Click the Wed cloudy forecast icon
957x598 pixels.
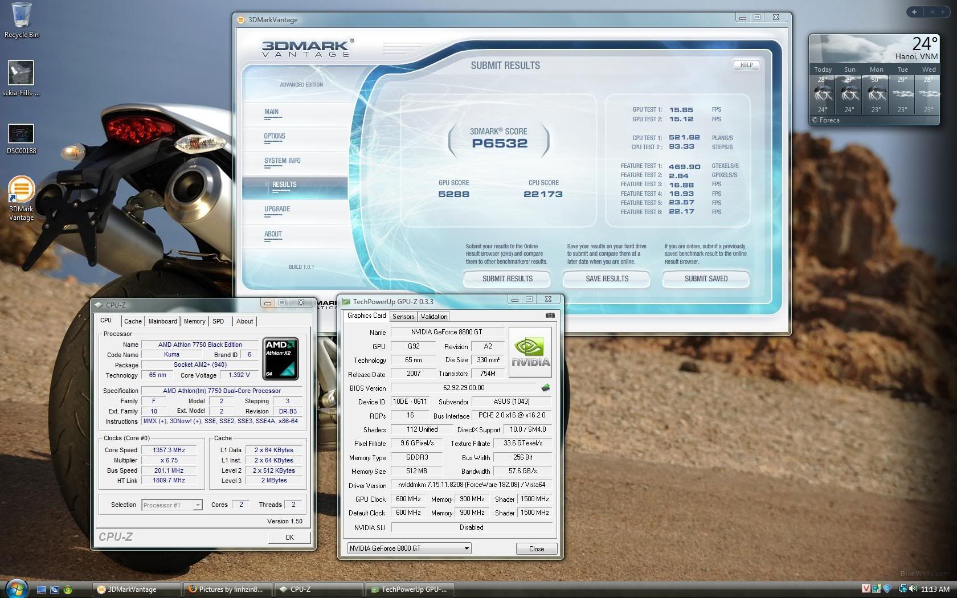click(x=929, y=94)
